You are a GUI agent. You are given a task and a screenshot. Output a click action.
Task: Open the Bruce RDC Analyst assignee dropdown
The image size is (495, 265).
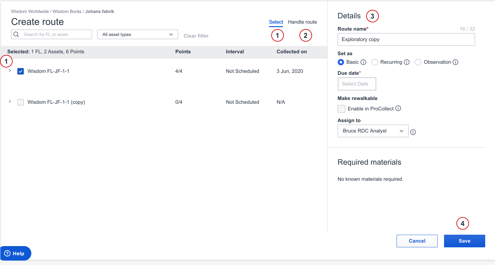tap(373, 131)
